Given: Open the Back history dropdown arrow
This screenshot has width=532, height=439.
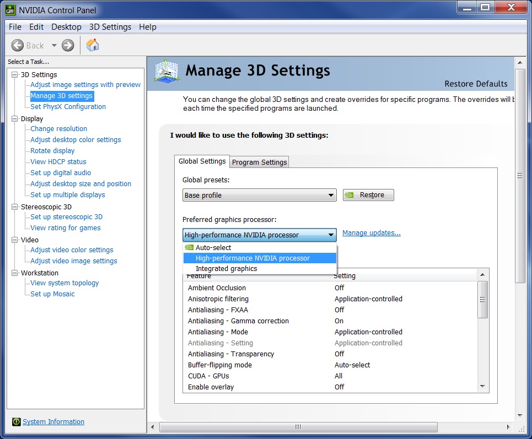Looking at the screenshot, I should point(54,46).
